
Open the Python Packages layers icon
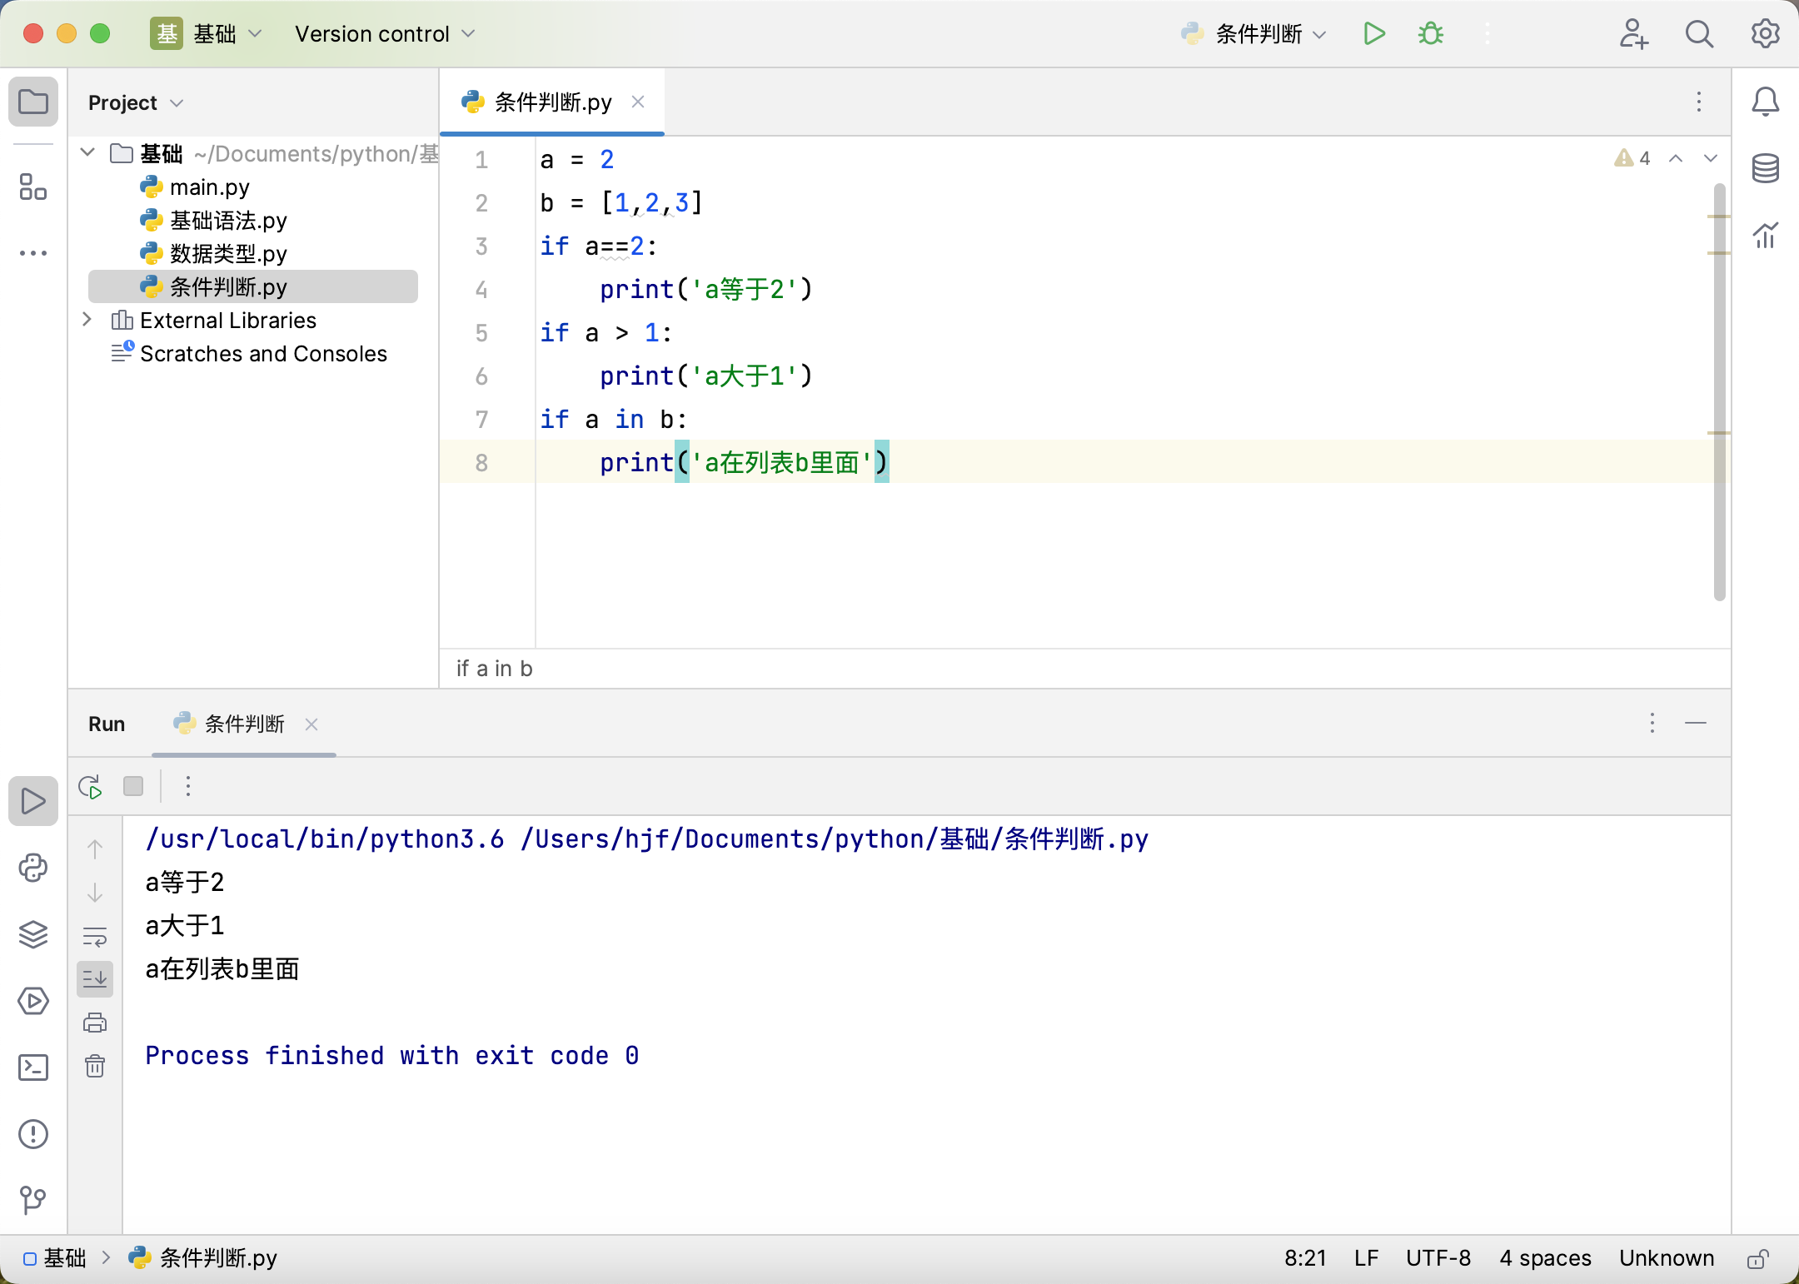click(x=33, y=934)
